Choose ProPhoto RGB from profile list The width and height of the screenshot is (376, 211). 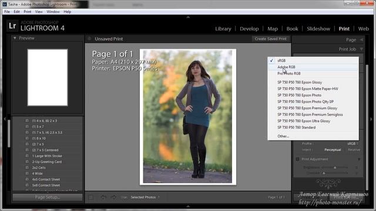click(x=313, y=73)
